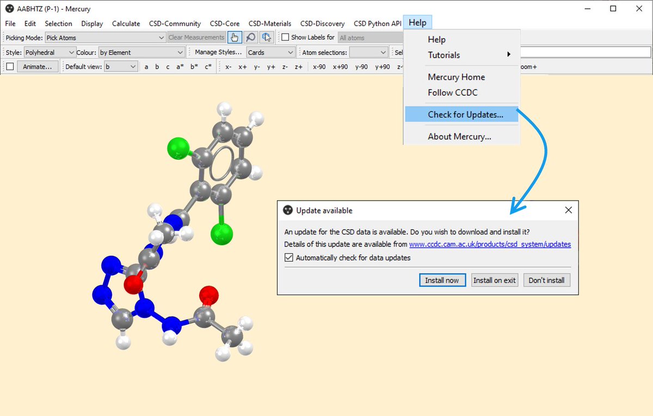Select the magnifier lasso tool icon

pos(250,38)
